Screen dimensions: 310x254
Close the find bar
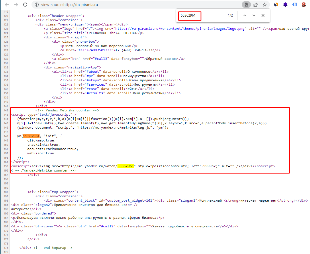263,15
